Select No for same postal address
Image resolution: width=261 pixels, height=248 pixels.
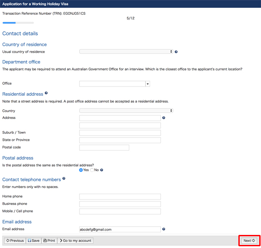click(92, 170)
